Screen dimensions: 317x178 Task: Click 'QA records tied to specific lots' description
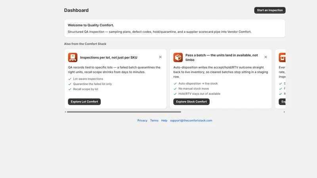point(114,70)
